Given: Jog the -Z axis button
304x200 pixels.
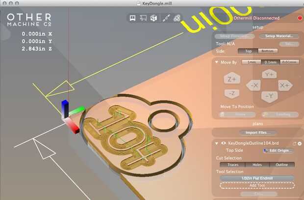Looking at the screenshot, I should pos(232,93).
